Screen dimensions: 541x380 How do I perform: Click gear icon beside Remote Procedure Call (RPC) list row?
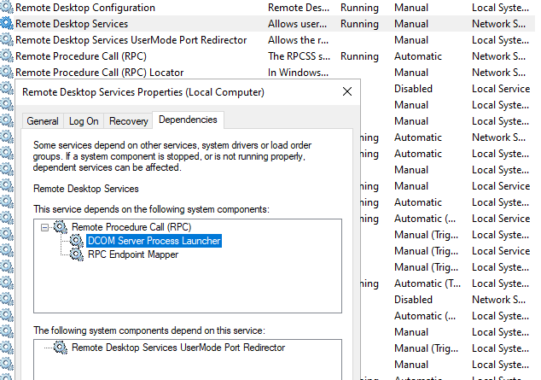click(x=7, y=56)
